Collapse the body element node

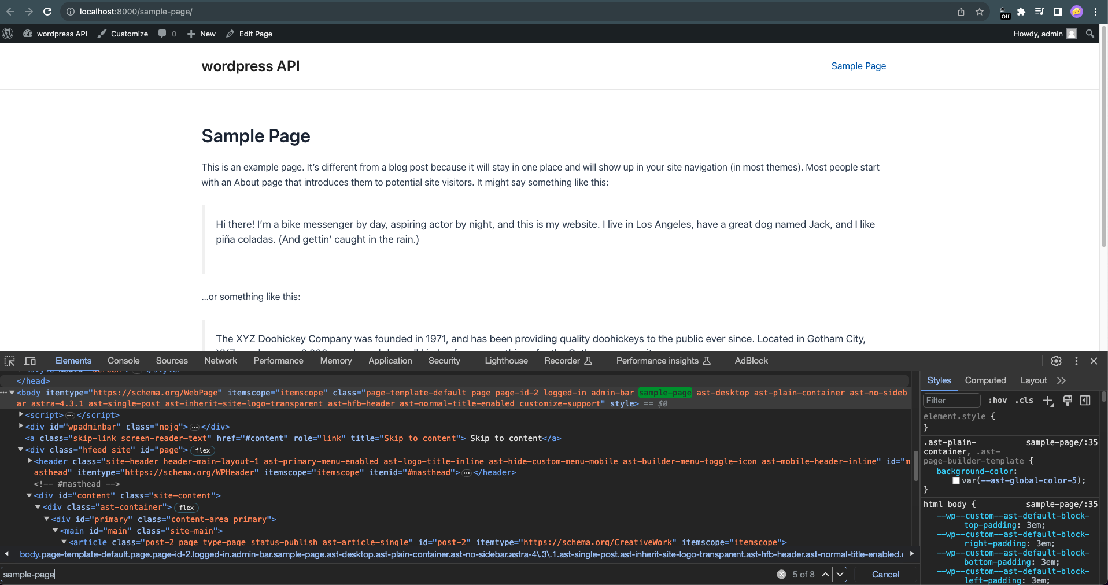click(12, 393)
